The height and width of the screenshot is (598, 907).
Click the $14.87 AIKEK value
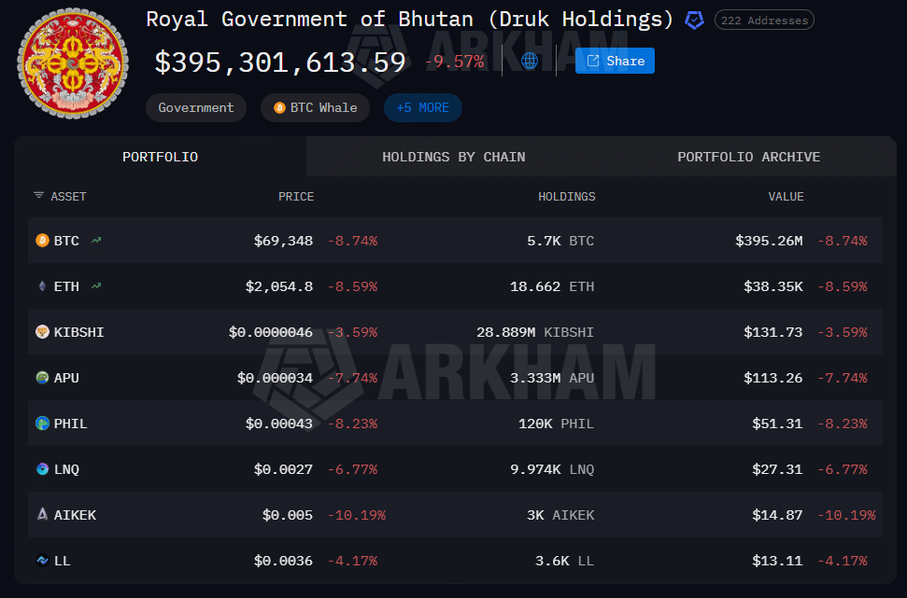[x=777, y=515]
